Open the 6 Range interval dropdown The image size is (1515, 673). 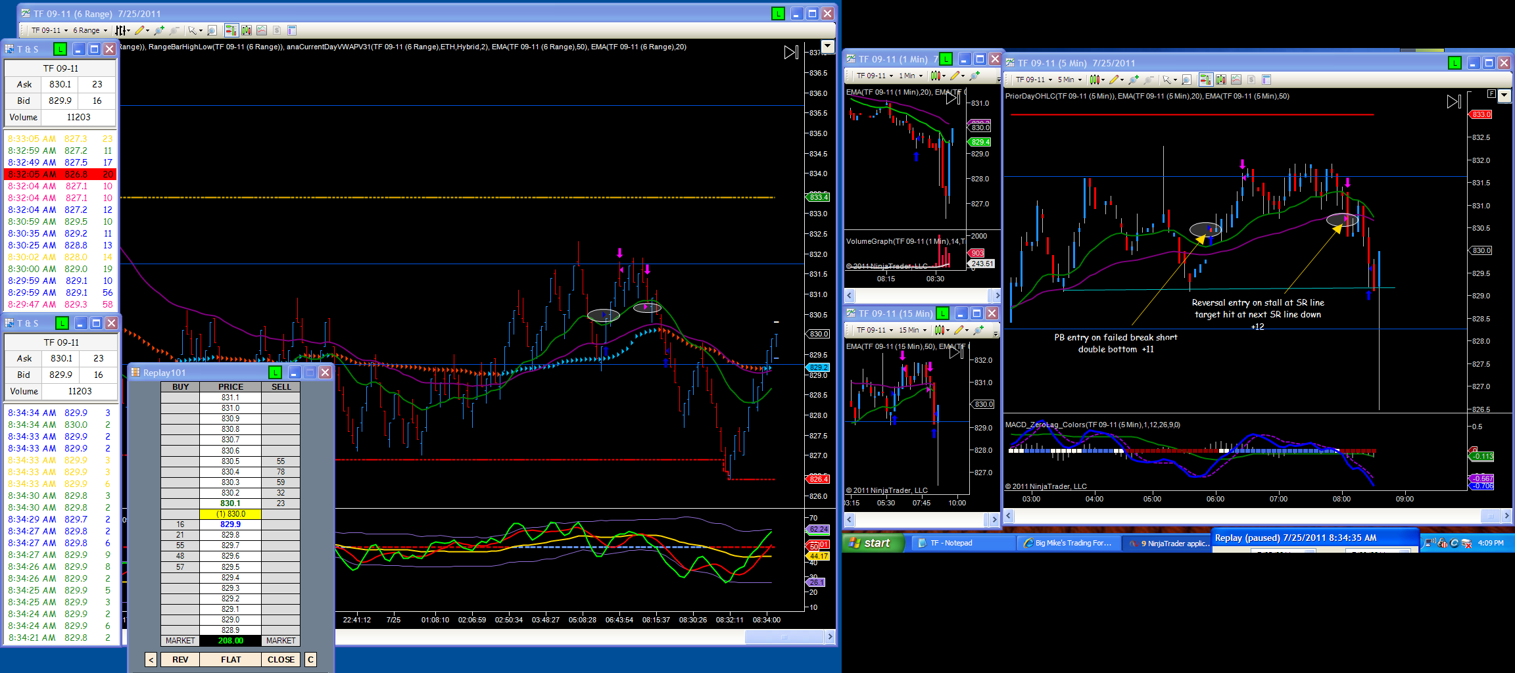pyautogui.click(x=90, y=30)
